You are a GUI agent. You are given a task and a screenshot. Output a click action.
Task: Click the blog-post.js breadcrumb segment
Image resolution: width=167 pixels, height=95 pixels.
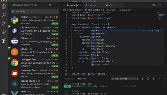coord(92,10)
